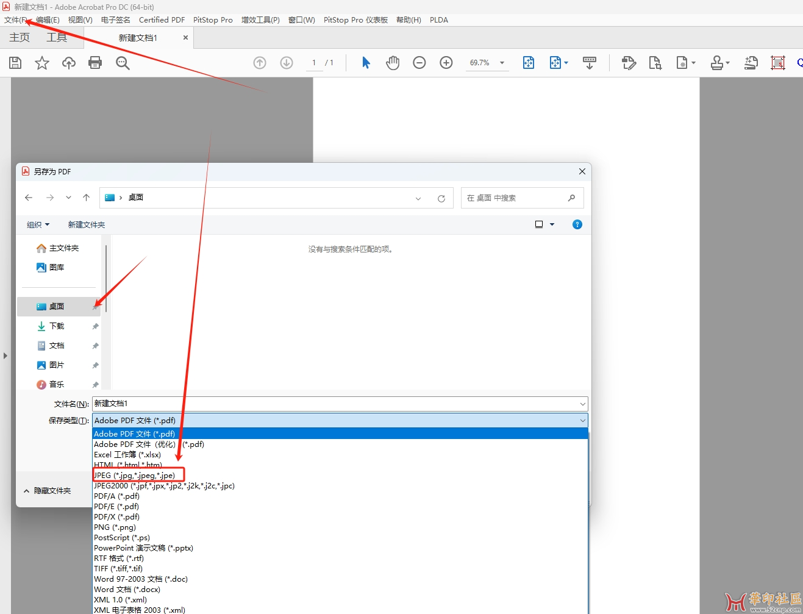Click the zoom in plus icon

[x=446, y=63]
